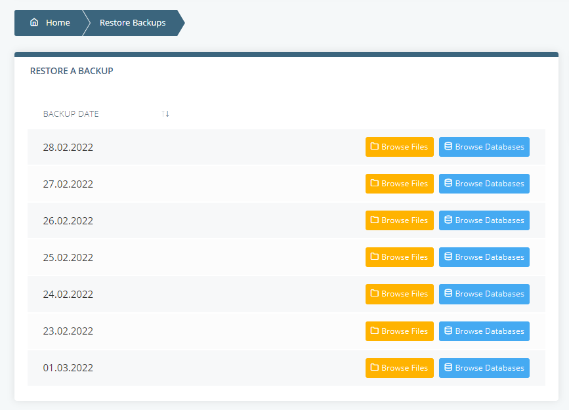Open Browse Files for backup 25.02.2022
The height and width of the screenshot is (410, 569).
[400, 256]
